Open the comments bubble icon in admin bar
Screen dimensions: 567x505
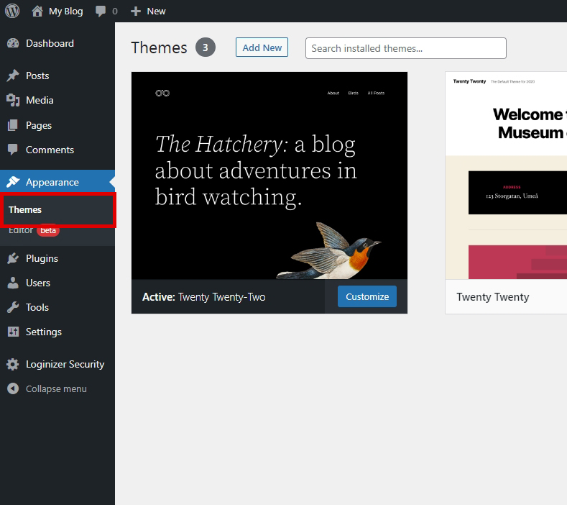(x=101, y=12)
